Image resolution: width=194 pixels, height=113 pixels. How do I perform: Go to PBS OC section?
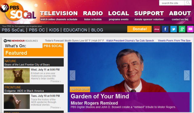click(x=37, y=30)
